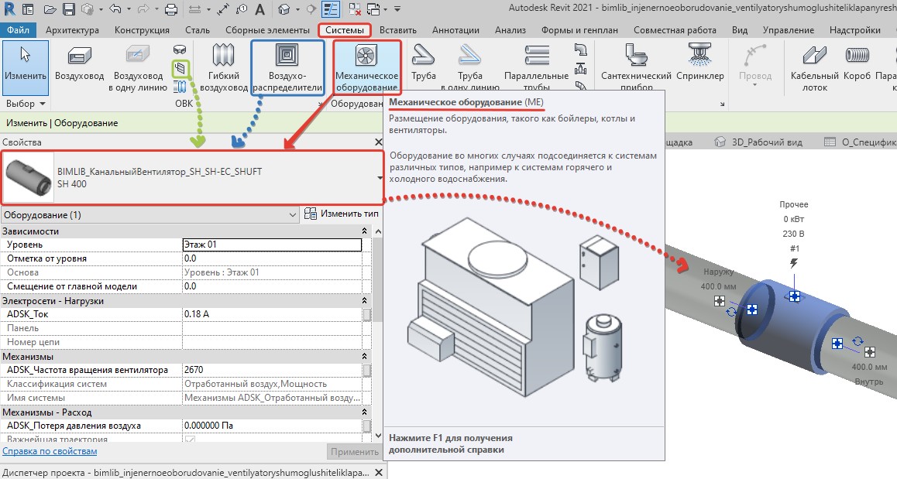Click the Switch Windows icon

tap(373, 9)
